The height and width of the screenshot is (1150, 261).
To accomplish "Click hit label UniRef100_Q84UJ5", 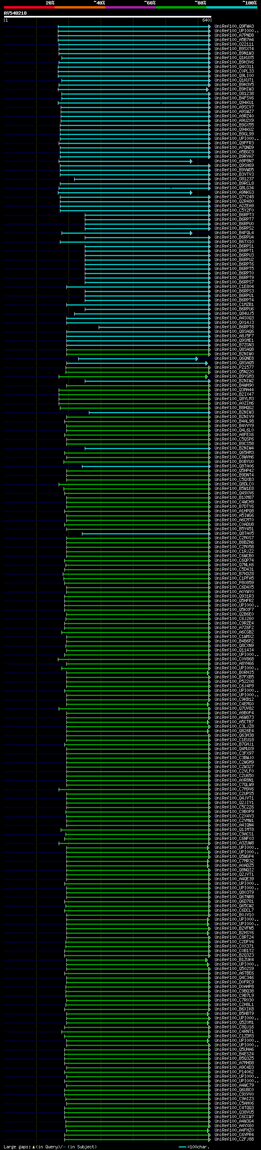I will point(234,313).
